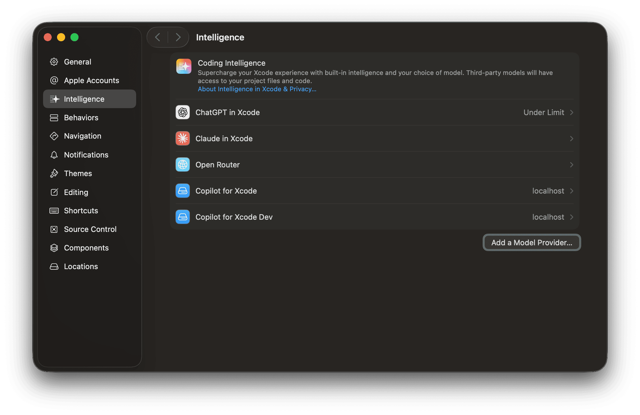Click the Claude starburst icon
The height and width of the screenshot is (415, 640).
point(183,138)
